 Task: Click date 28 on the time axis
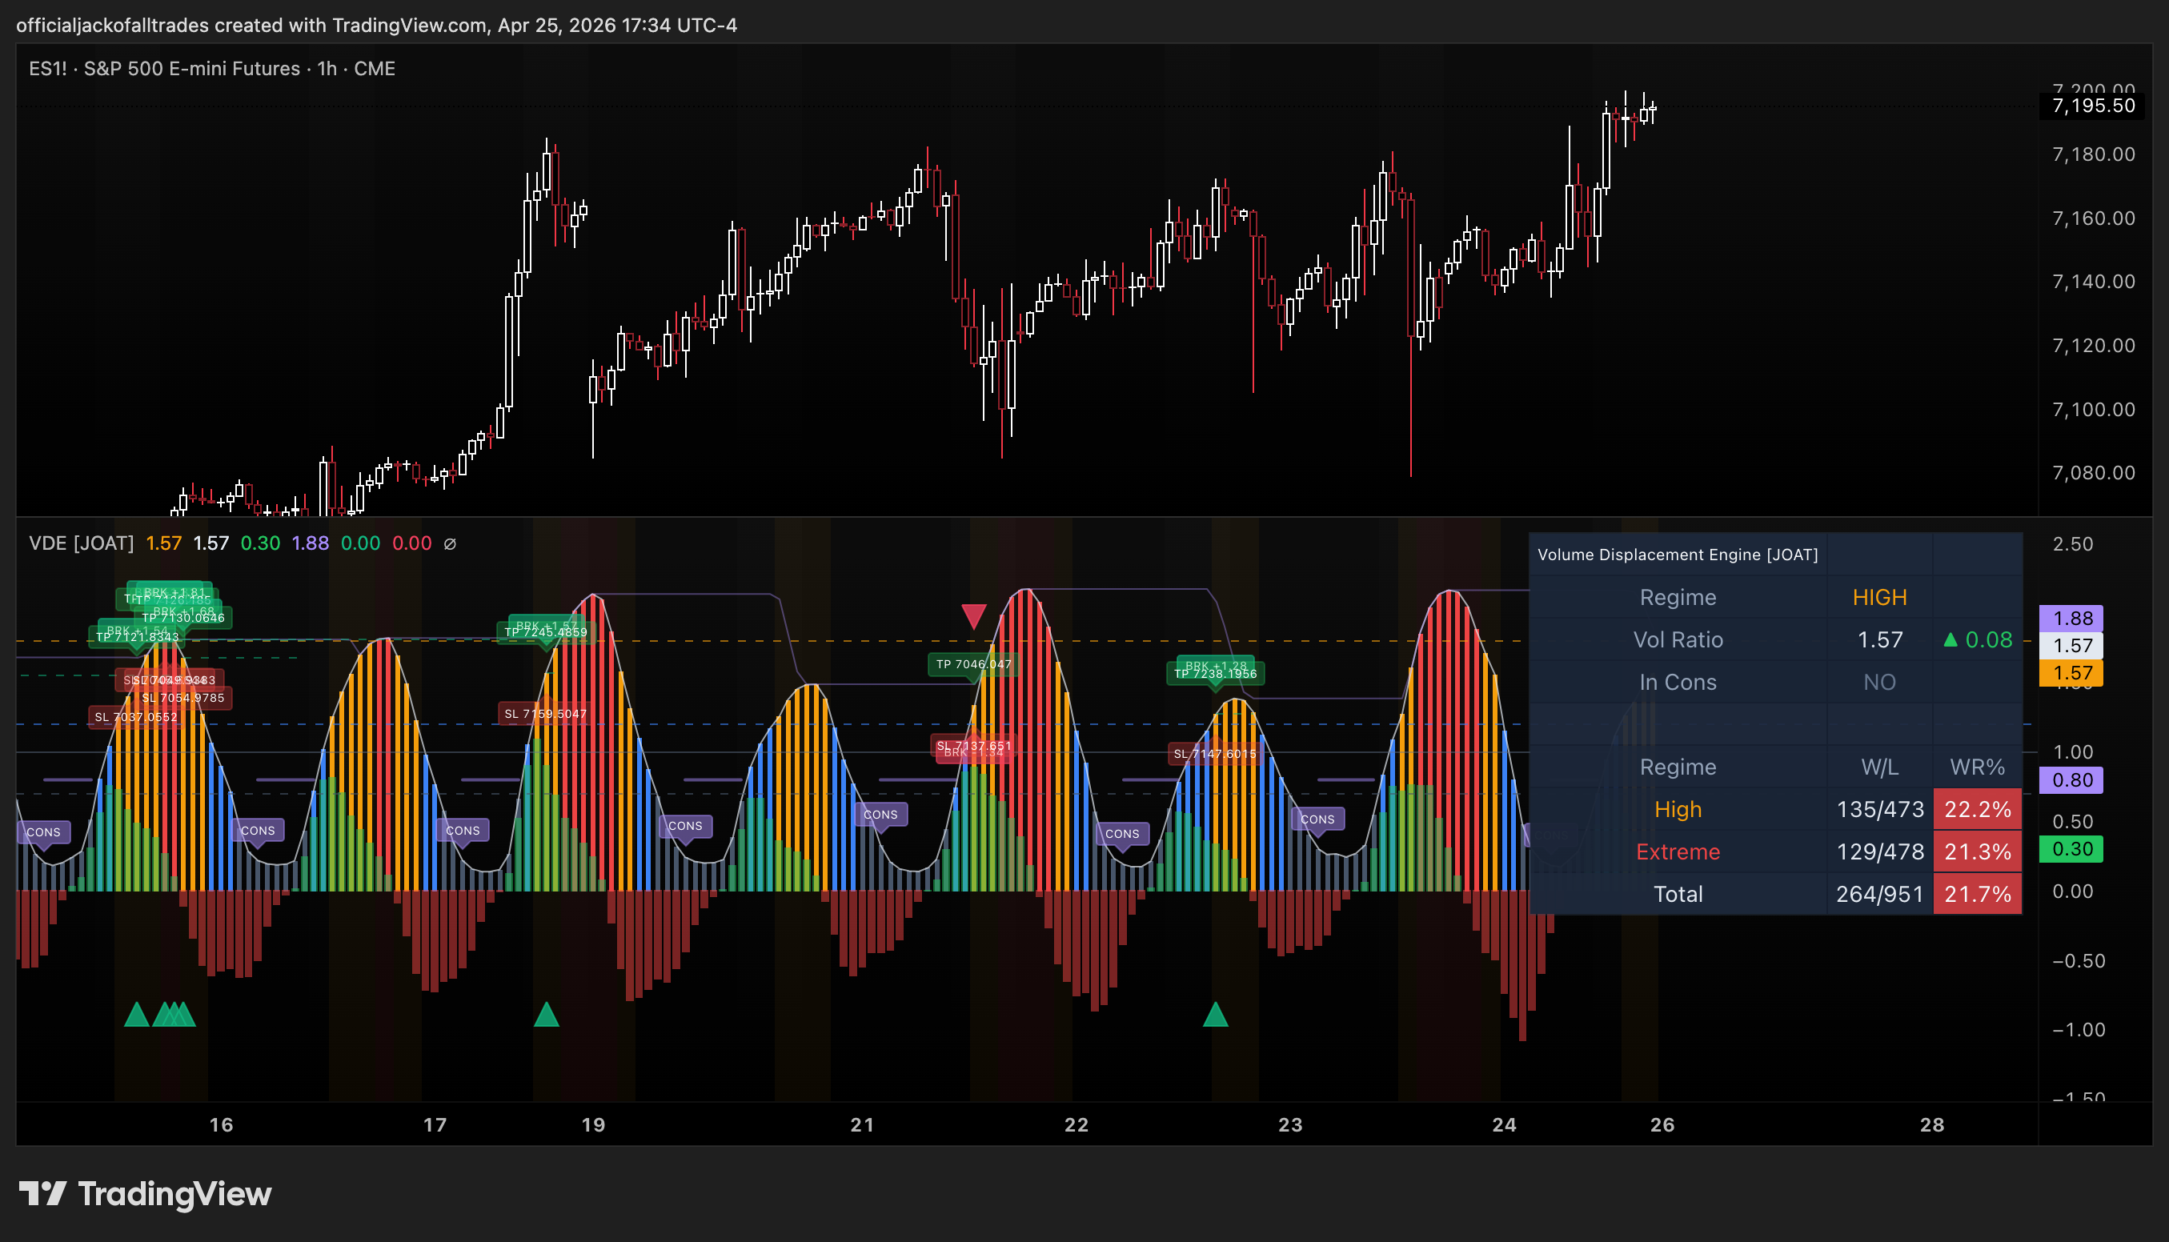[1931, 1124]
